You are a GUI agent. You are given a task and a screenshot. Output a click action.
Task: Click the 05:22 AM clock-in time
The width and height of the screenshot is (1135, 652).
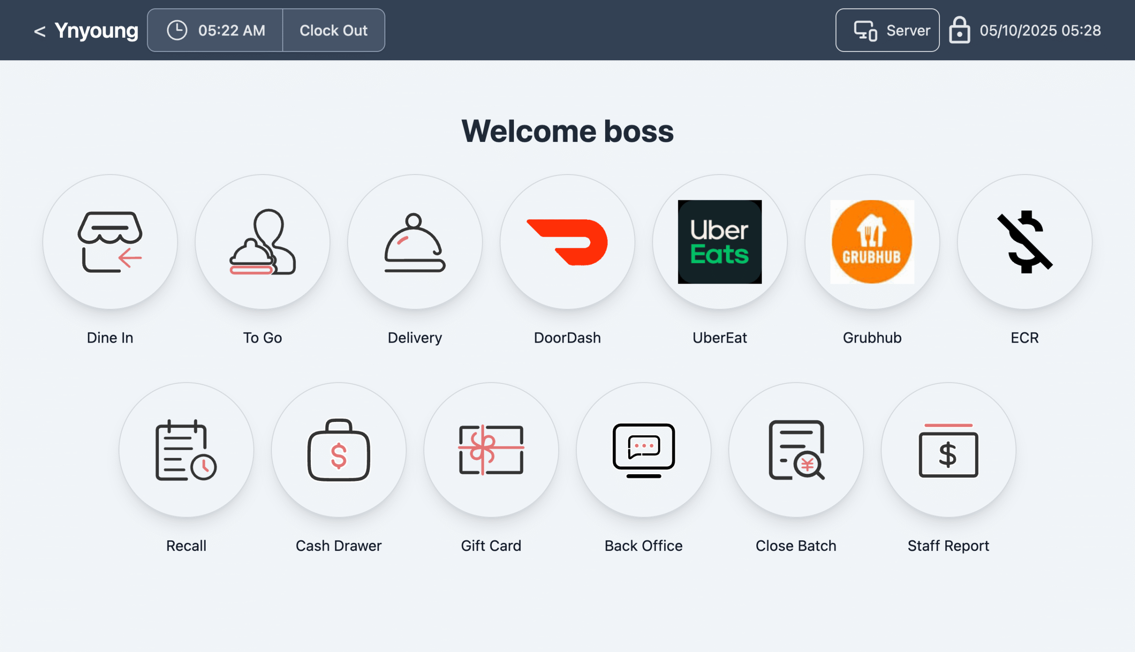pyautogui.click(x=232, y=31)
